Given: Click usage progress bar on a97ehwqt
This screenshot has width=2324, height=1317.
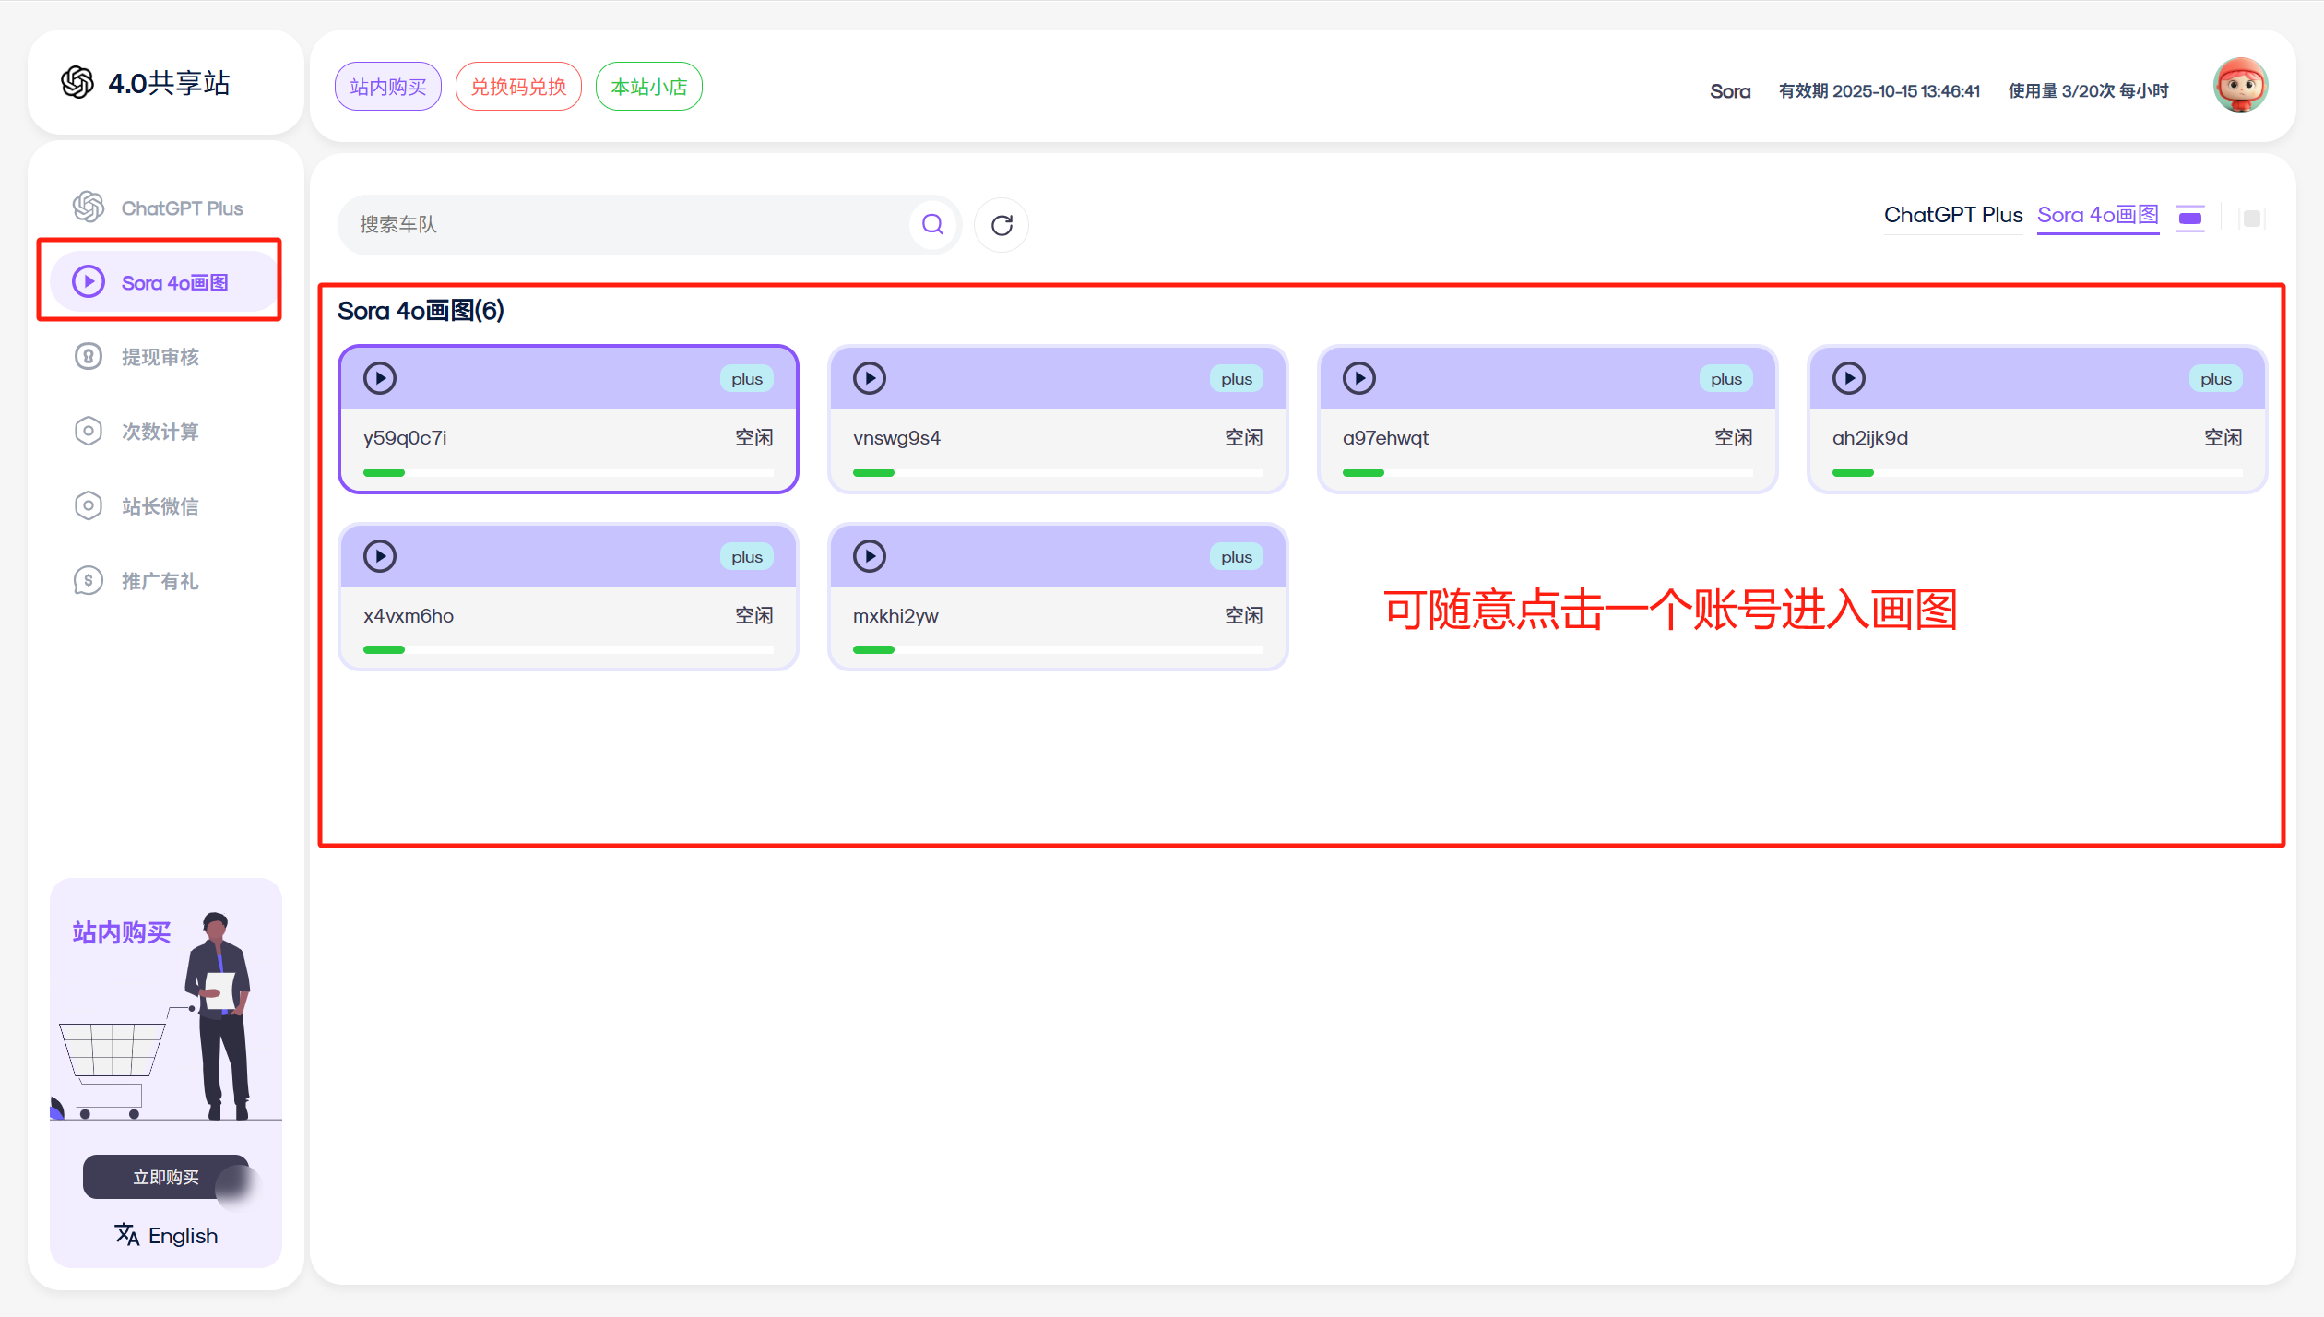Looking at the screenshot, I should click(x=1547, y=473).
